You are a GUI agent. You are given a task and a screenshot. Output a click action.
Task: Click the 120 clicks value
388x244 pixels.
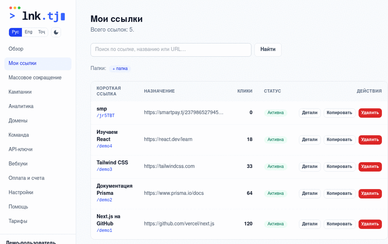pyautogui.click(x=248, y=224)
